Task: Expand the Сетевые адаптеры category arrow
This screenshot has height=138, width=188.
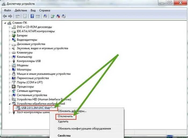Action: [10, 91]
